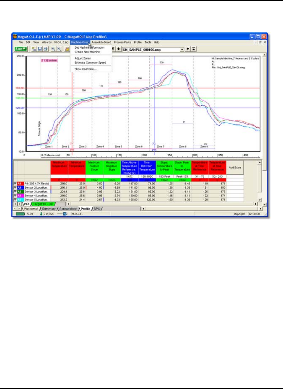Screen dimensions: 283x390
Task: Open the View menu
Action: (x=36, y=42)
